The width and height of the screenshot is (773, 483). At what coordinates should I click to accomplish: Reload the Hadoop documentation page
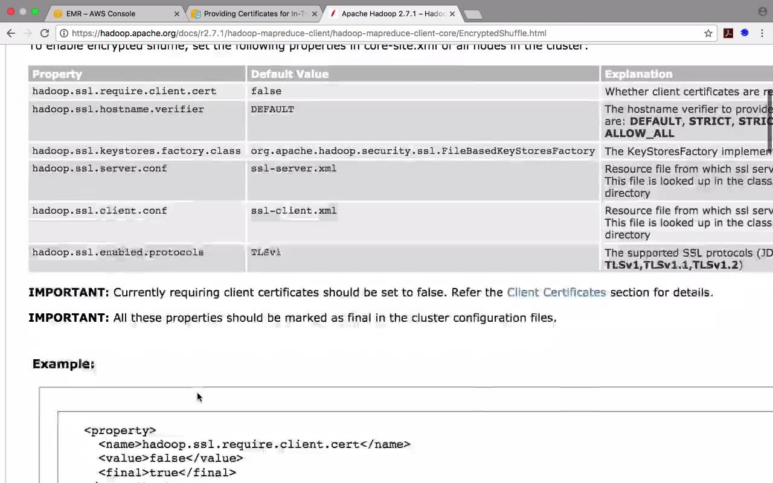pos(45,33)
